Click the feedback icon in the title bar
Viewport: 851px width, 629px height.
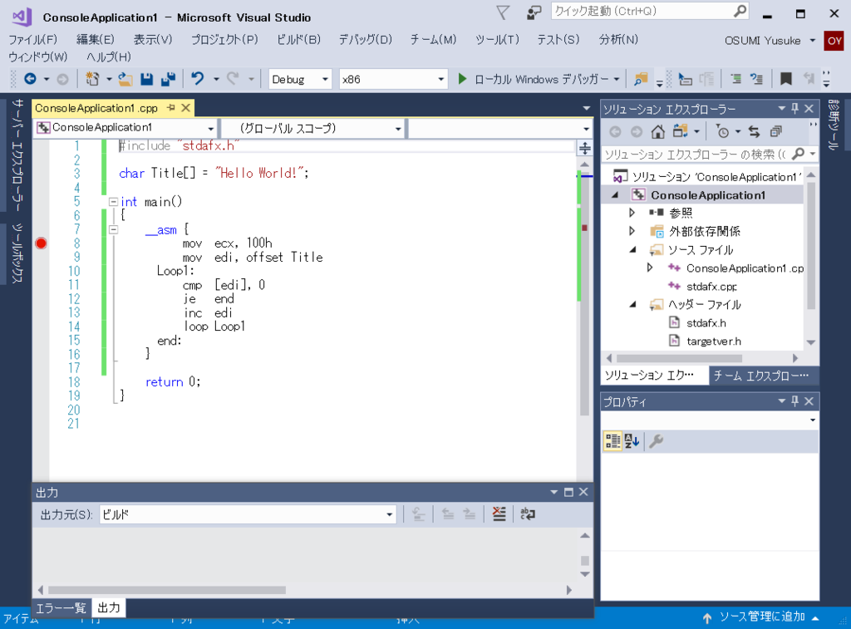pyautogui.click(x=534, y=12)
